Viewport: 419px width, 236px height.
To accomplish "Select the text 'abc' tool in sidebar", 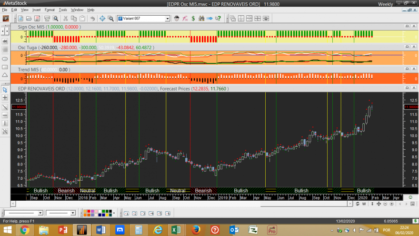I will click(5, 41).
